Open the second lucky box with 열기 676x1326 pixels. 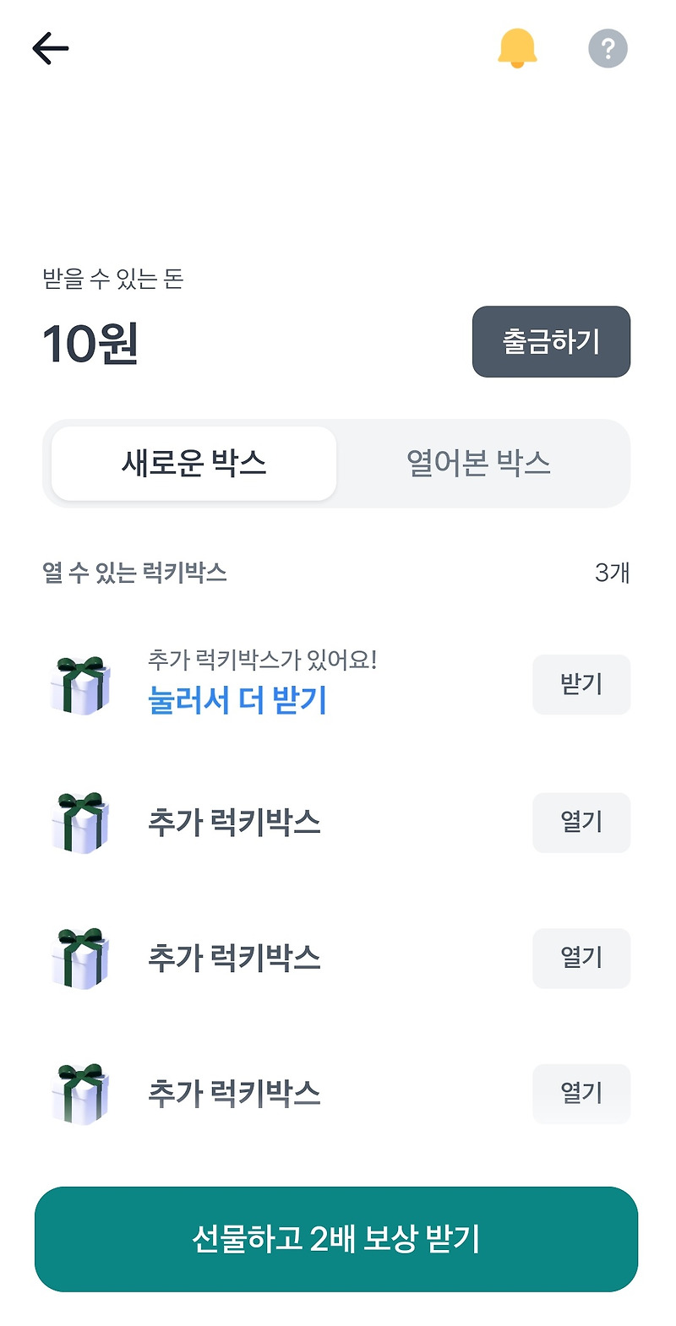point(581,959)
